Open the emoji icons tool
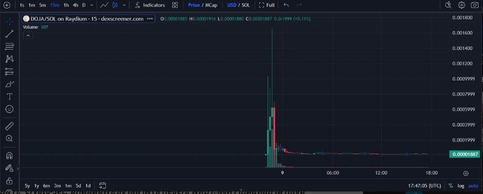 click(10, 109)
